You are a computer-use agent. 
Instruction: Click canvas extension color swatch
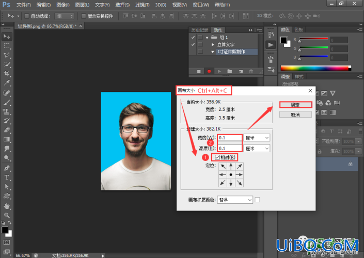(257, 200)
